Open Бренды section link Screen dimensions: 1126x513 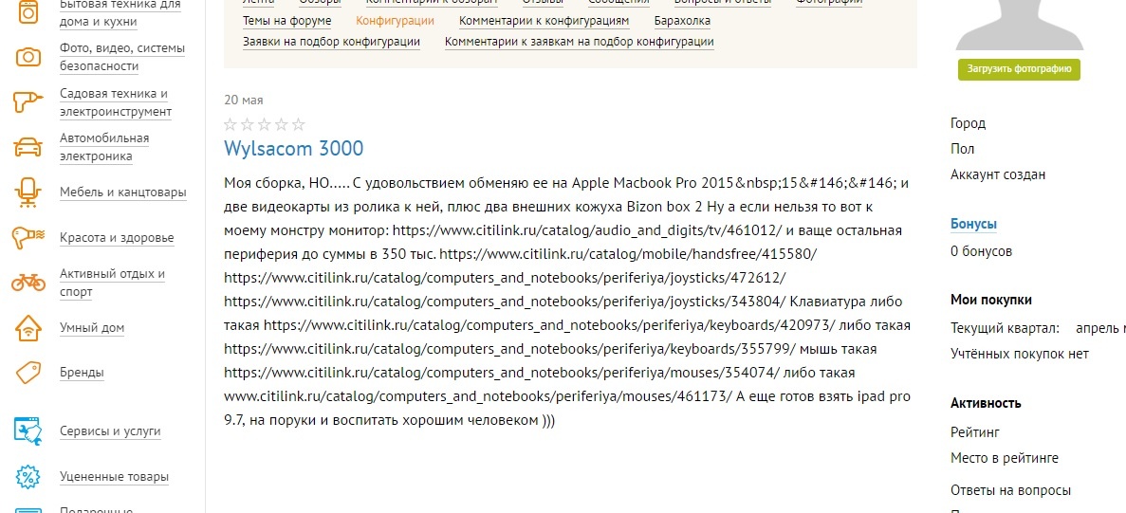tap(82, 373)
